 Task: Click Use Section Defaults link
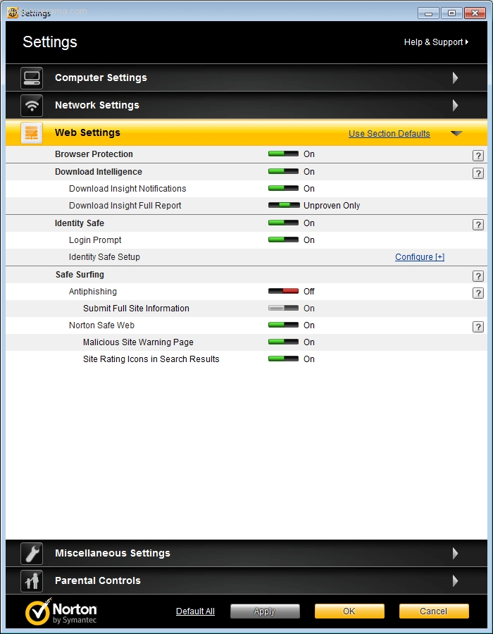click(389, 134)
